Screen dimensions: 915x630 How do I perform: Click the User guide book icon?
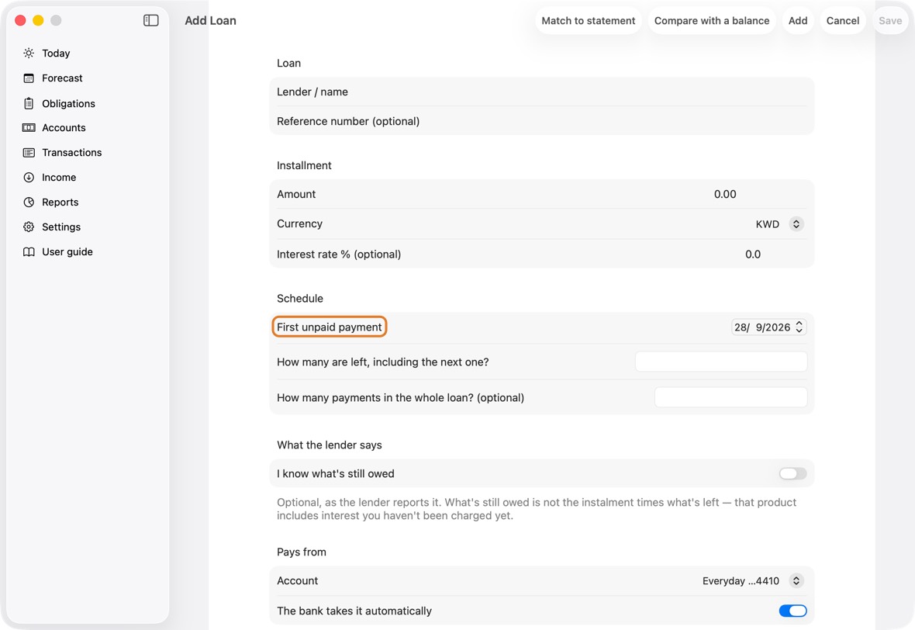click(x=29, y=251)
